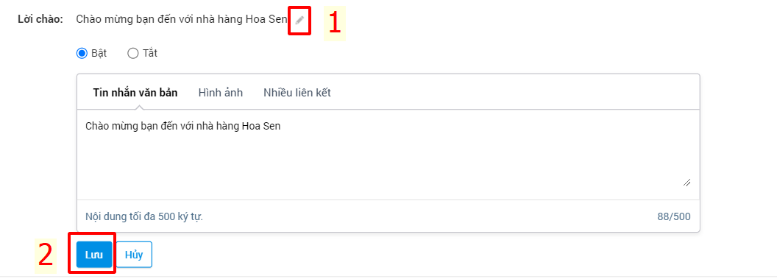The image size is (777, 279).
Task: Switch to the Nhiều liên kết tab
Action: (297, 93)
